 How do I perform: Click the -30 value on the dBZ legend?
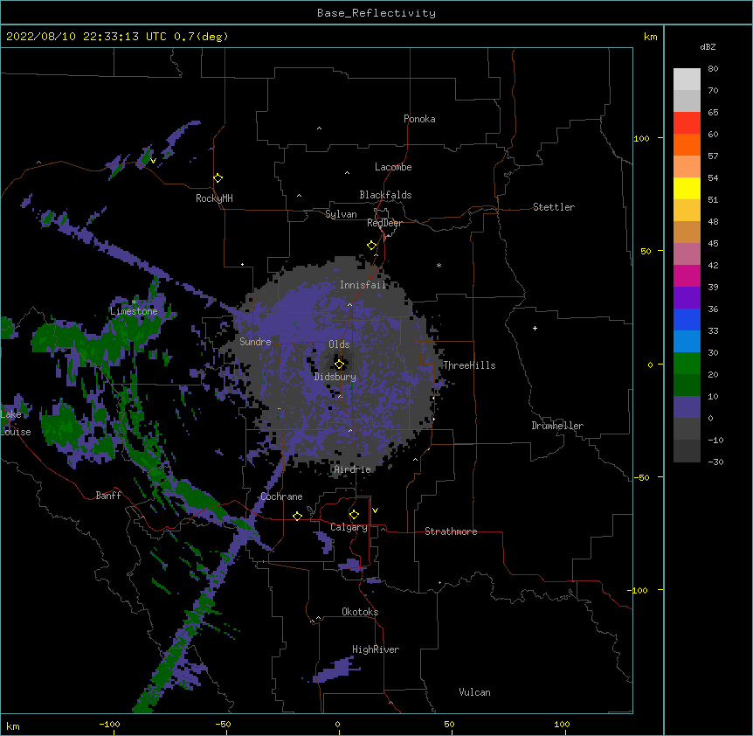(x=715, y=462)
